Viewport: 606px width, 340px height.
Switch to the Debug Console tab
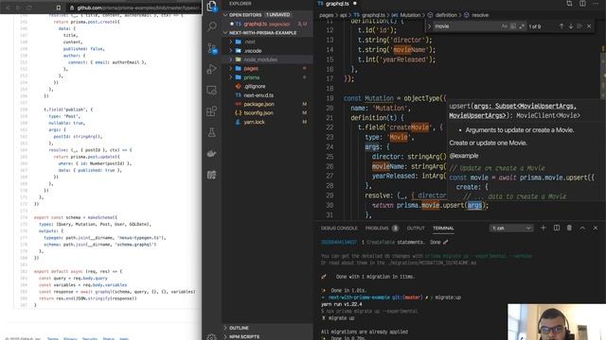pos(339,229)
